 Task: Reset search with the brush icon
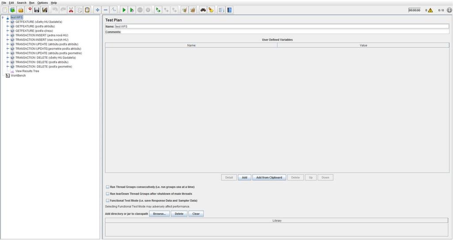[211, 10]
